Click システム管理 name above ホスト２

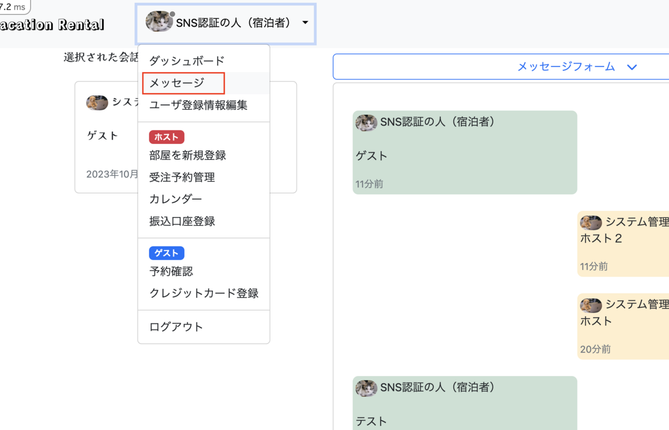click(x=637, y=222)
